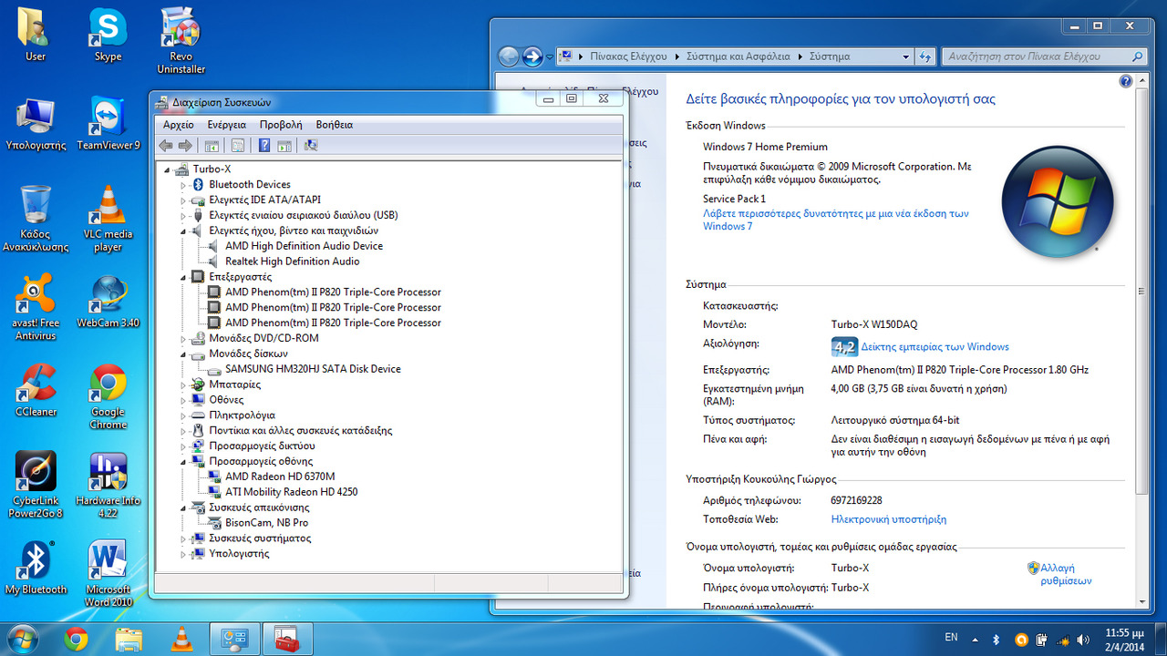This screenshot has width=1167, height=656.
Task: Open the Skype desktop shortcut
Action: [108, 36]
